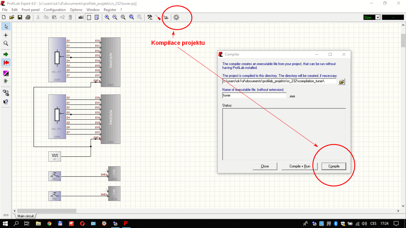The width and height of the screenshot is (406, 228).
Task: Select the crosshair connection tool
Action: pyautogui.click(x=6, y=35)
